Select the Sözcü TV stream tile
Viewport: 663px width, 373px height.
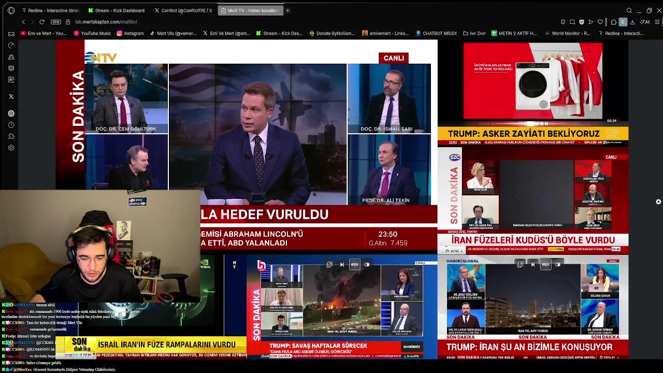click(x=533, y=200)
